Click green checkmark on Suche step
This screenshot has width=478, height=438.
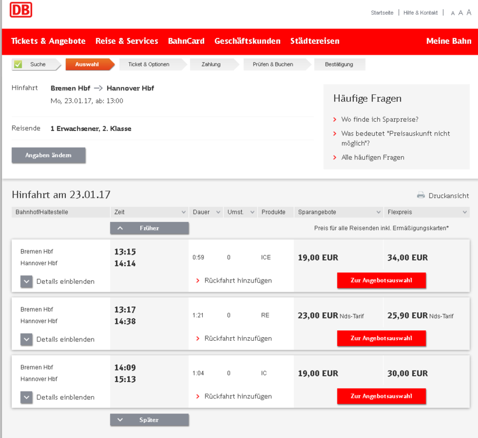18,64
